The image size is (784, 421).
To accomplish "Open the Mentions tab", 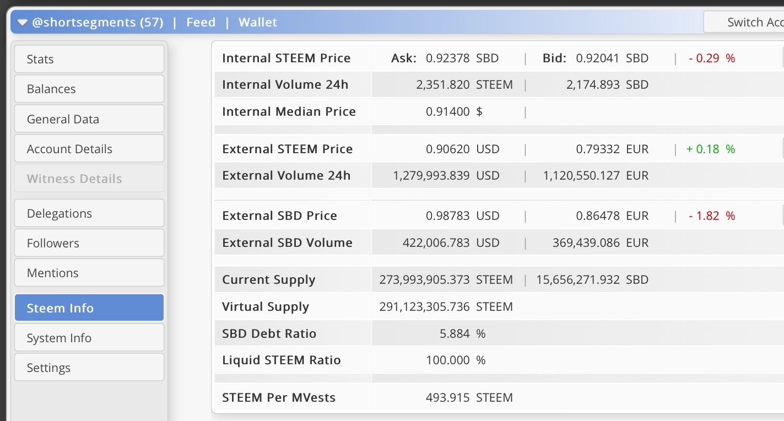I will pyautogui.click(x=89, y=273).
